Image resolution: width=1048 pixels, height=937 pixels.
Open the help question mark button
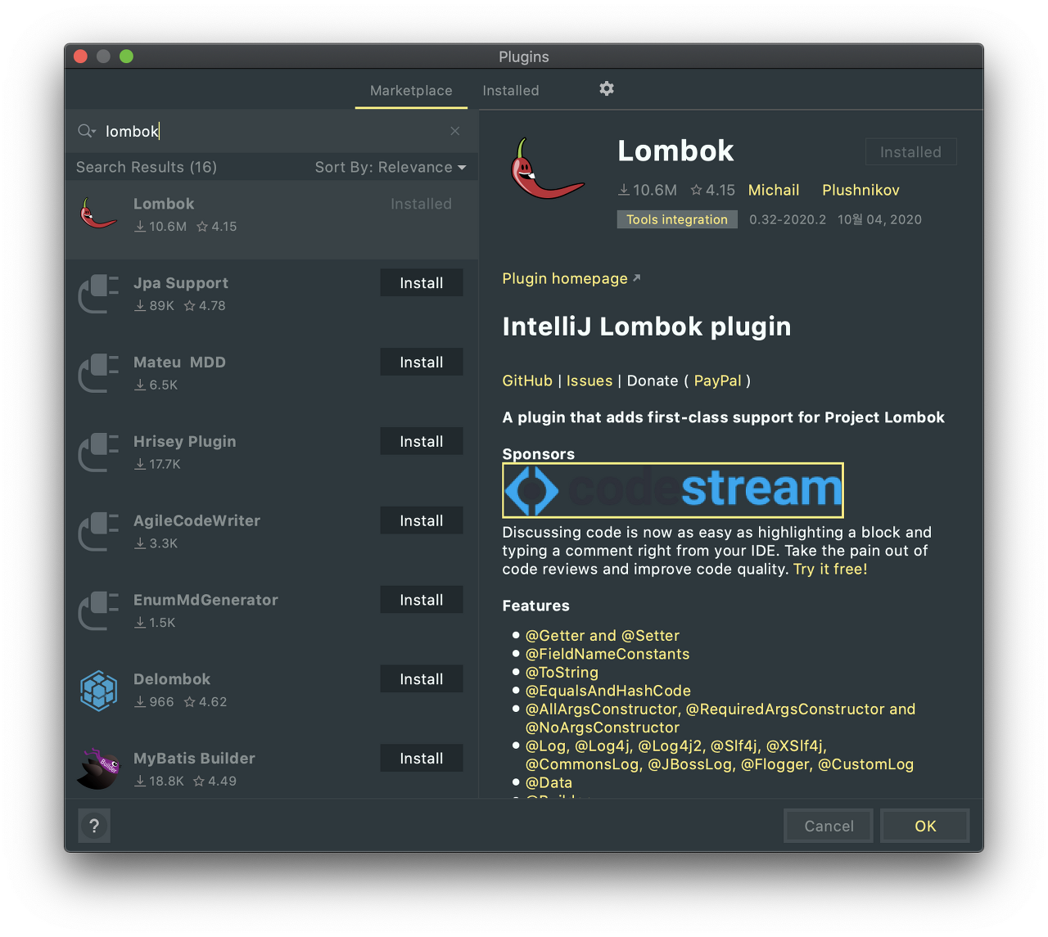click(94, 826)
